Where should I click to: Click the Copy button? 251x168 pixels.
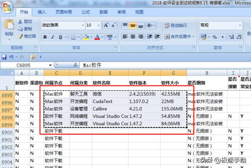click(25, 29)
